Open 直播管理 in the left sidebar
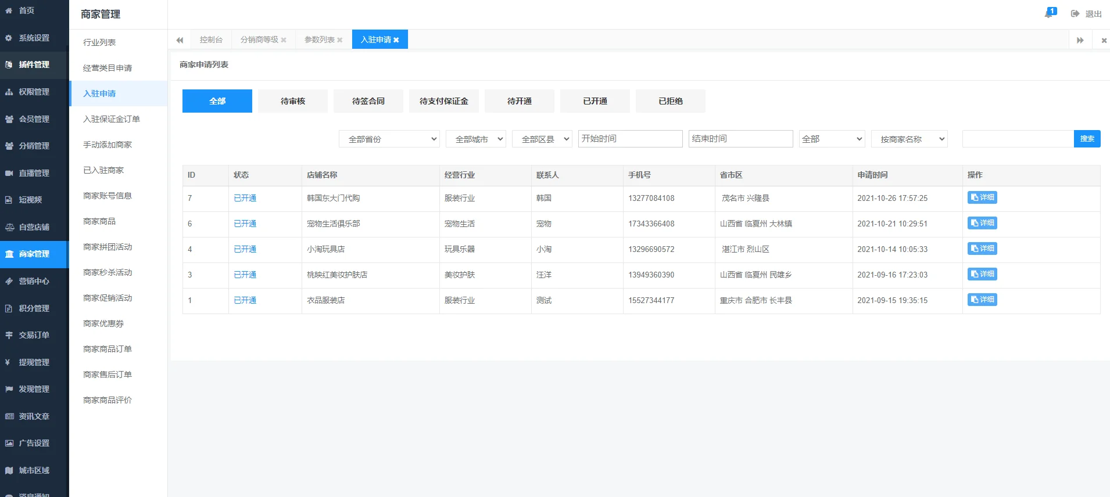Viewport: 1110px width, 497px height. point(34,173)
